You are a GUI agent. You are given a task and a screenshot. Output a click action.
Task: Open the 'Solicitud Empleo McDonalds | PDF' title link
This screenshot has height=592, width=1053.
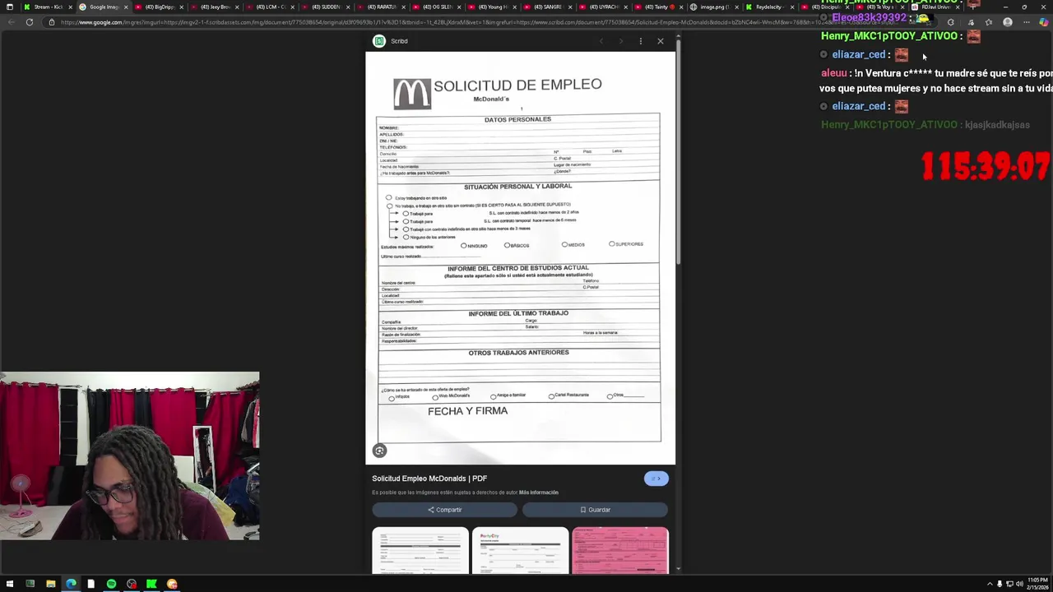tap(429, 479)
